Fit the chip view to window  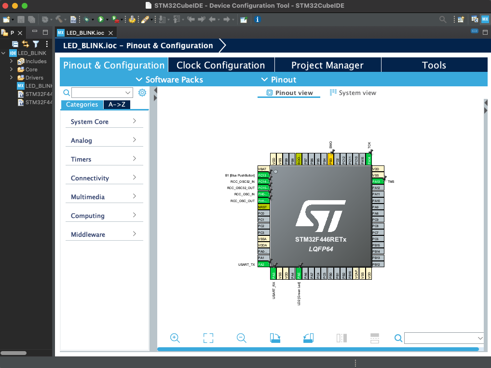(208, 338)
